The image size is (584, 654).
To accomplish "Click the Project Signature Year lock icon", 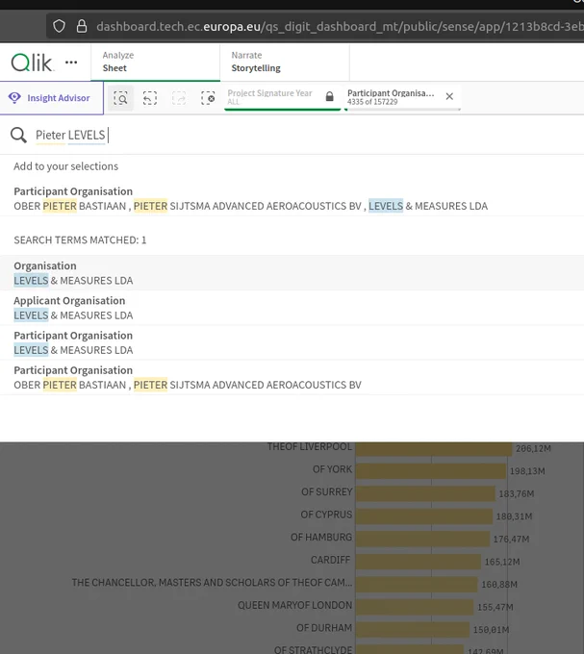I will (x=330, y=97).
